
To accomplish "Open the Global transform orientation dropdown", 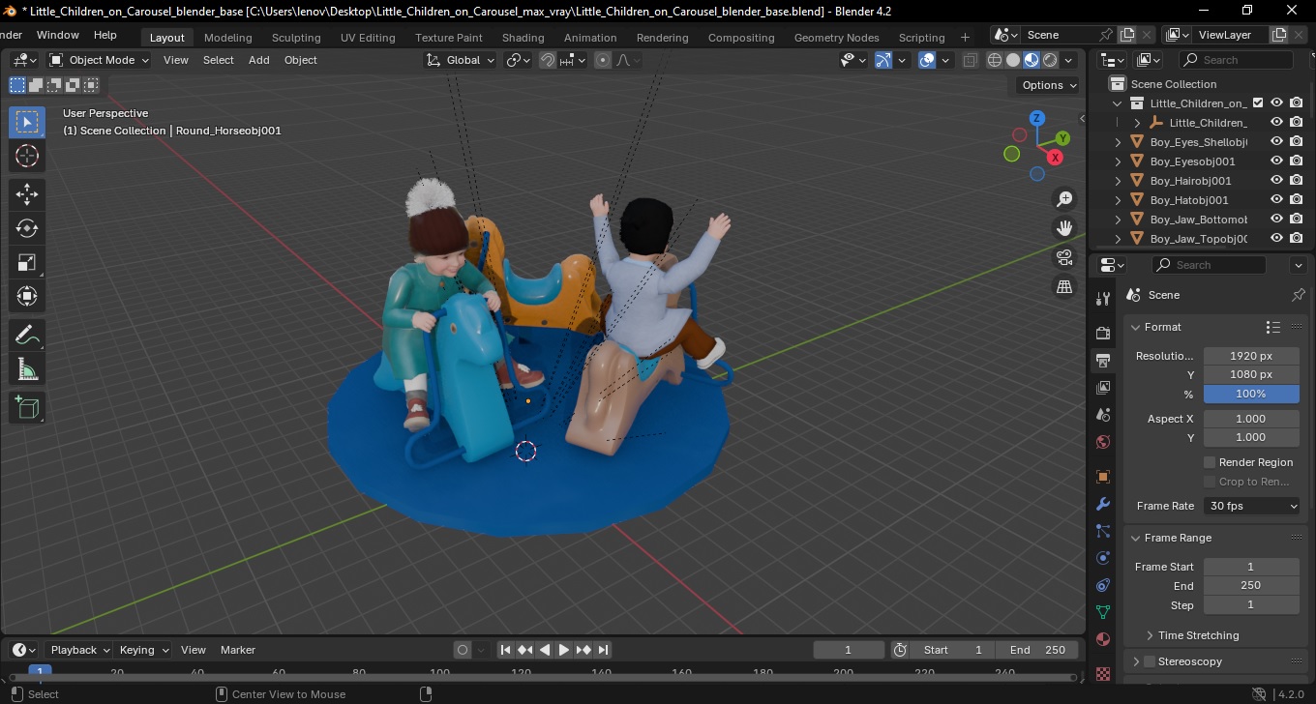I will click(x=461, y=60).
